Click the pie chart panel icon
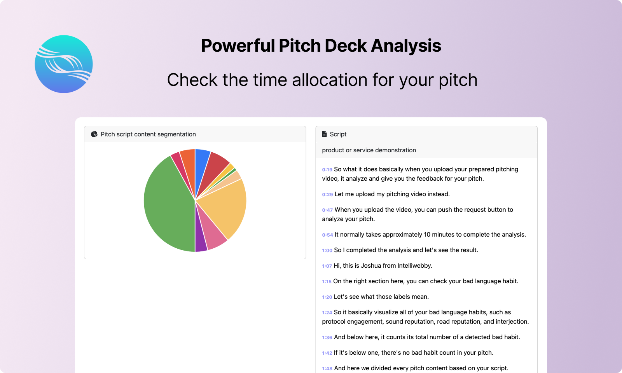This screenshot has height=373, width=622. [94, 134]
